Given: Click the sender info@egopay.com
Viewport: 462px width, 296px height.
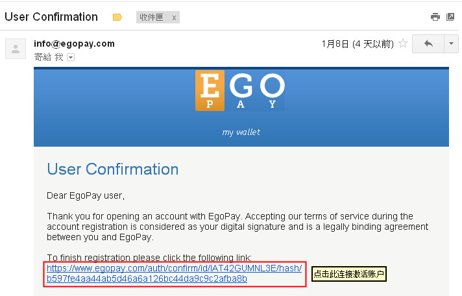Looking at the screenshot, I should (74, 44).
